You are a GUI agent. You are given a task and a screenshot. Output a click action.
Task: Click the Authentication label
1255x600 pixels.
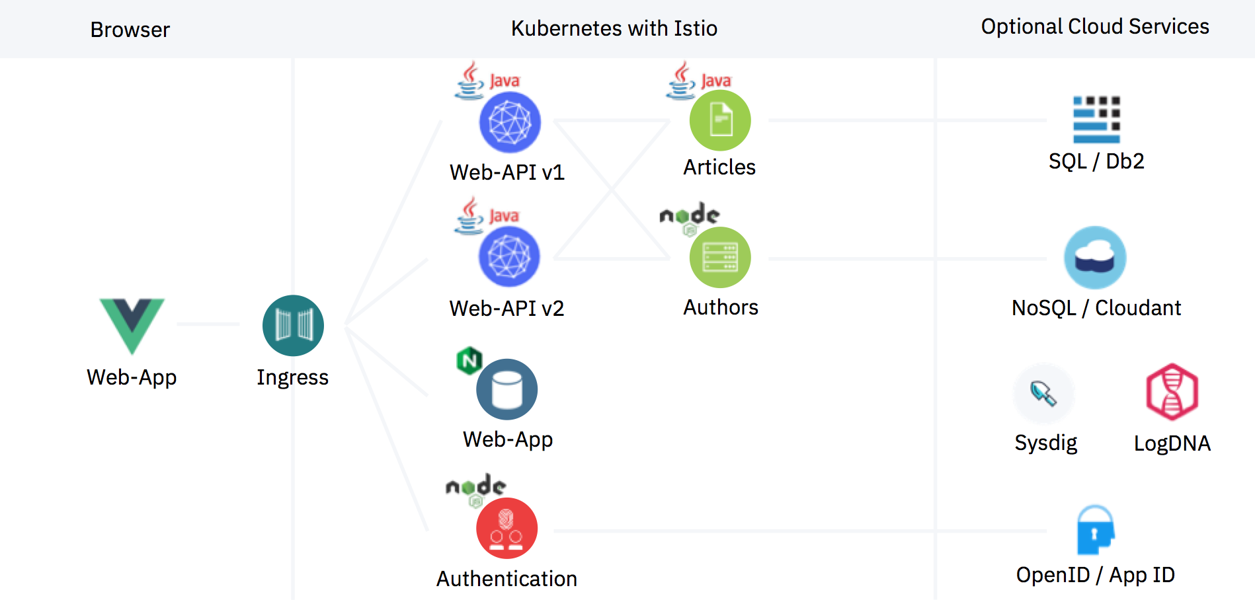pos(506,579)
